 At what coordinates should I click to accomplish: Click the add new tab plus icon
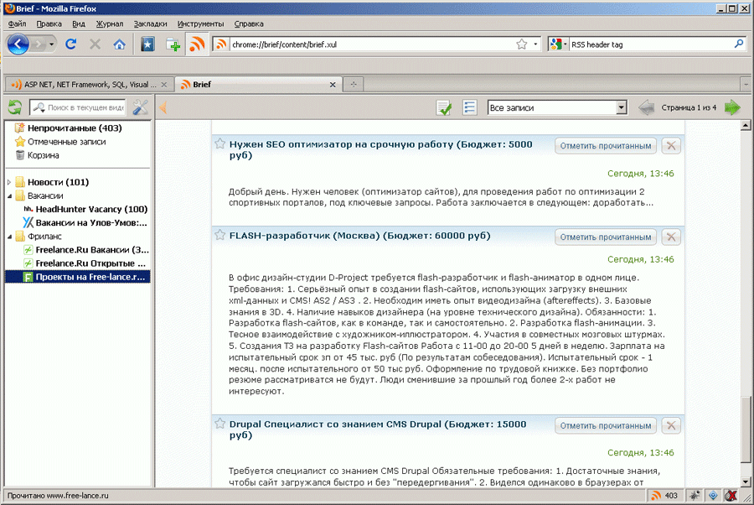[173, 44]
